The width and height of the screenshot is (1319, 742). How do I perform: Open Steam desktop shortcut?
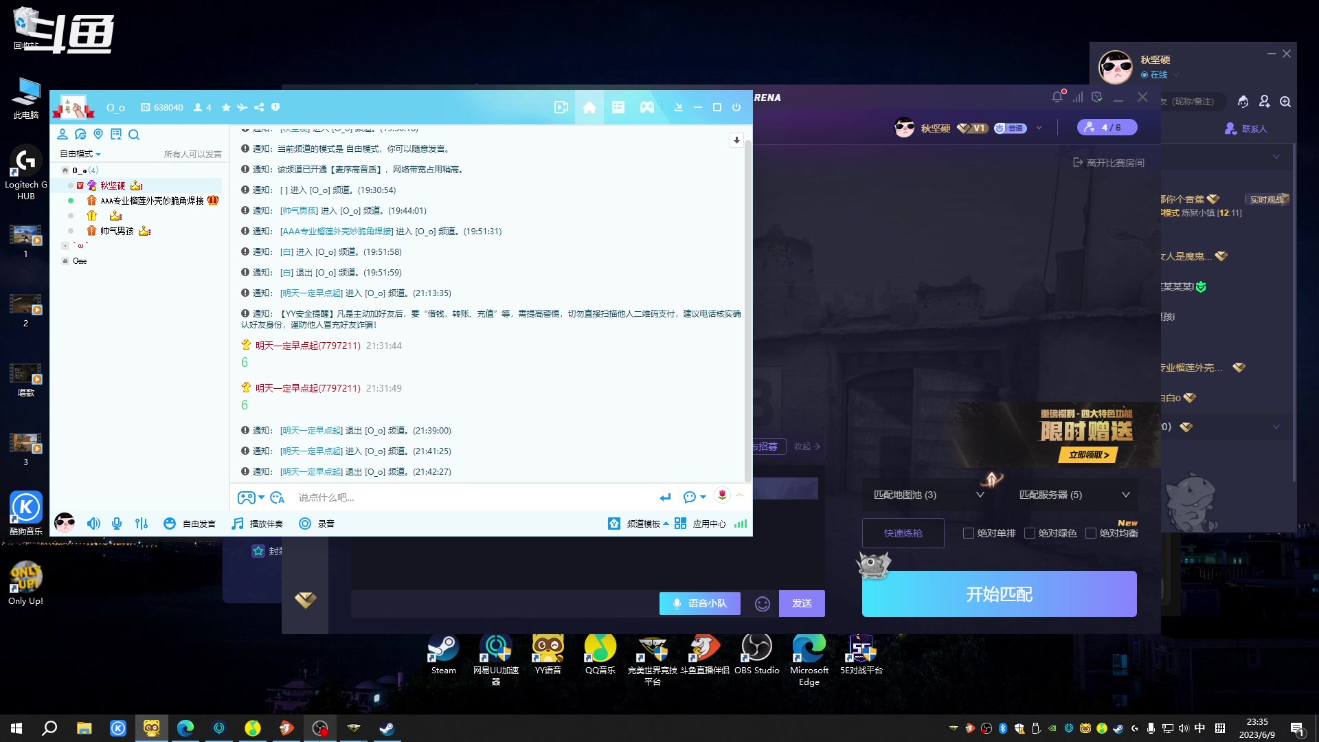[444, 655]
